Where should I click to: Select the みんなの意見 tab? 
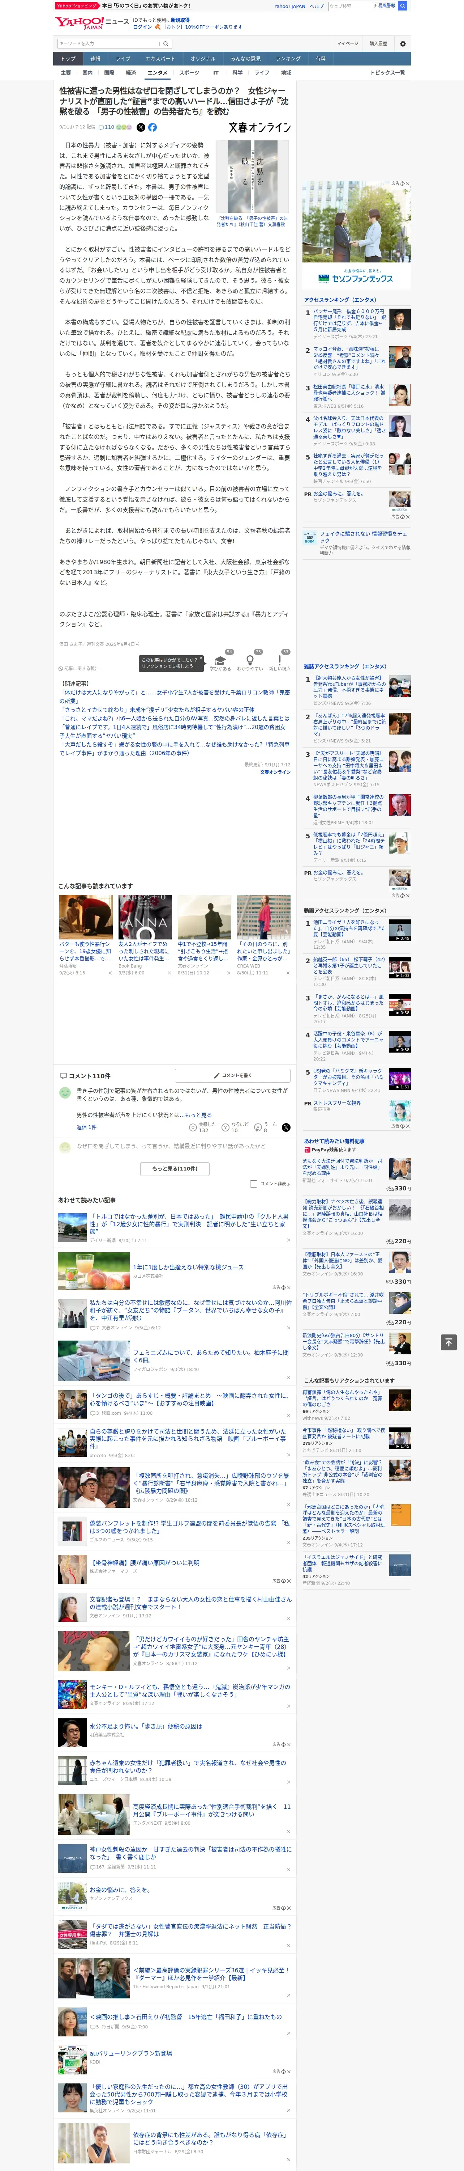[245, 59]
